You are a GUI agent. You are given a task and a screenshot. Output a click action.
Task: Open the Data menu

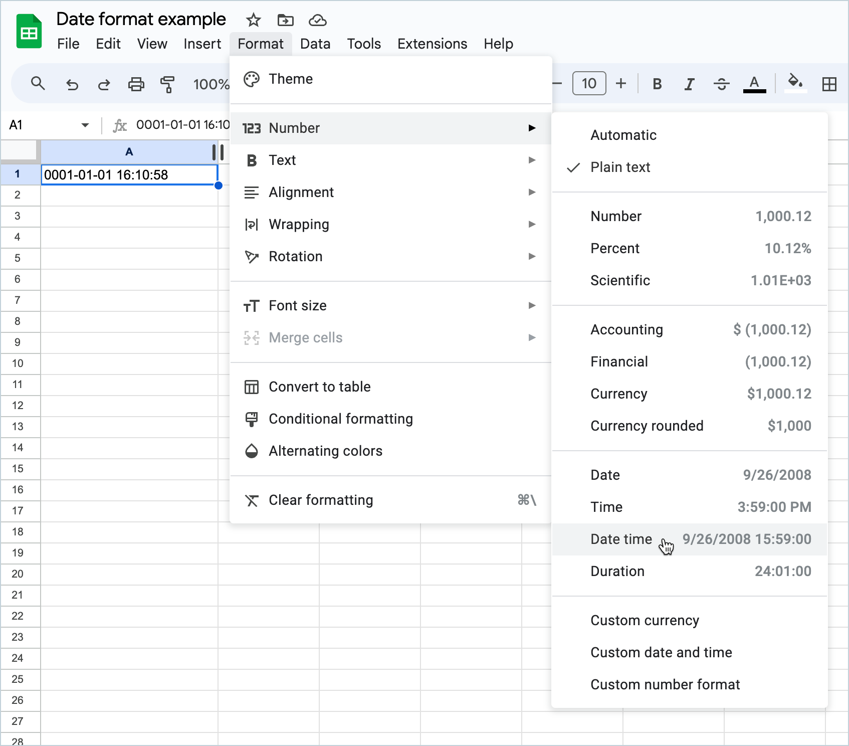[x=315, y=44]
